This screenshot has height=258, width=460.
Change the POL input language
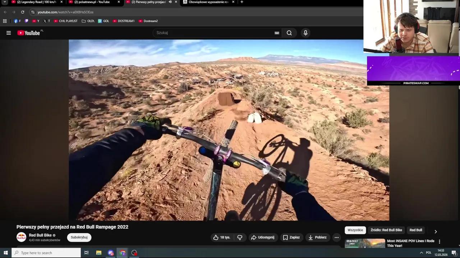pos(428,253)
